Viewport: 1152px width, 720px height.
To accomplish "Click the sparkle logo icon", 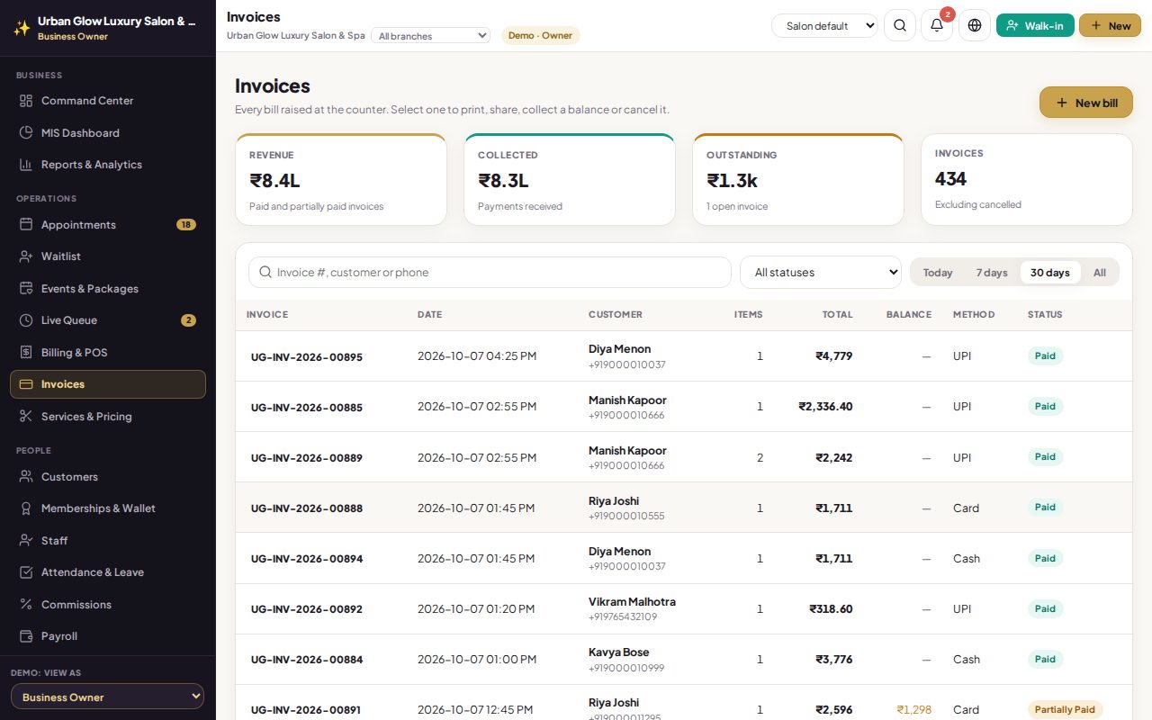I will tap(21, 28).
